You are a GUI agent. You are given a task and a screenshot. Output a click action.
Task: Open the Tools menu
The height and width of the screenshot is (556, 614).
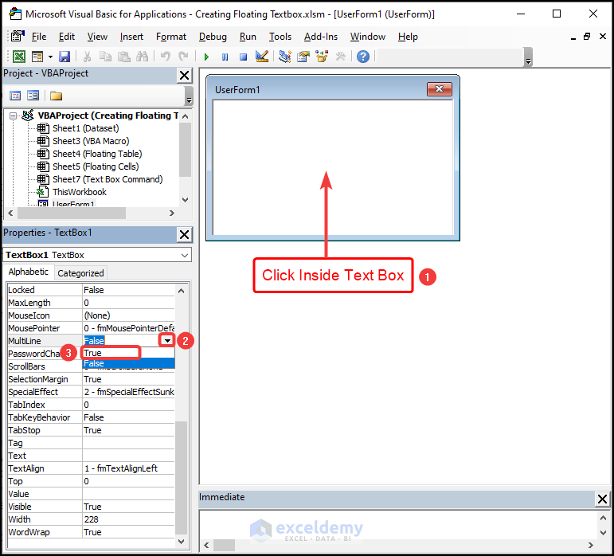[x=280, y=37]
